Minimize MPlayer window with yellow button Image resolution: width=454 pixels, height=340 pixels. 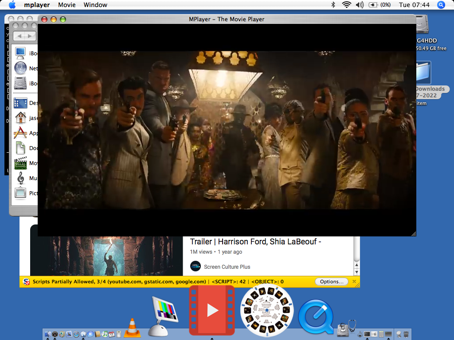(x=54, y=19)
